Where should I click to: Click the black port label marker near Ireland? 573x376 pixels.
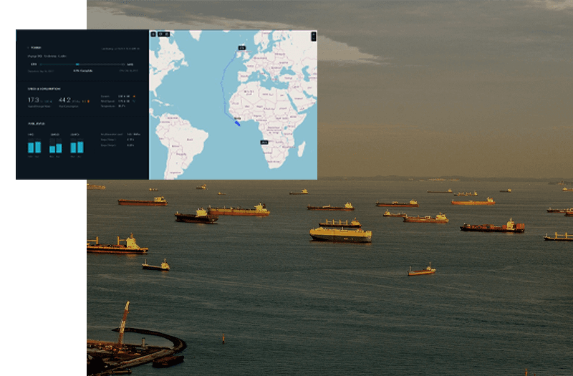pos(241,48)
